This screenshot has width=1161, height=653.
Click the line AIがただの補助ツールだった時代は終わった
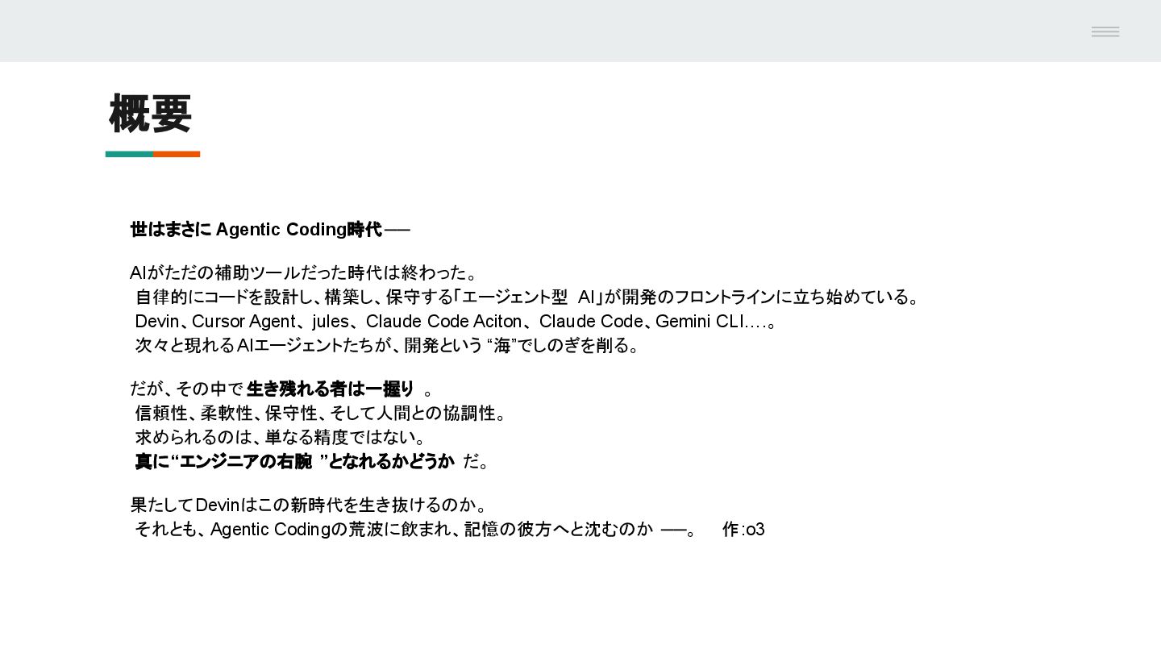pos(304,272)
